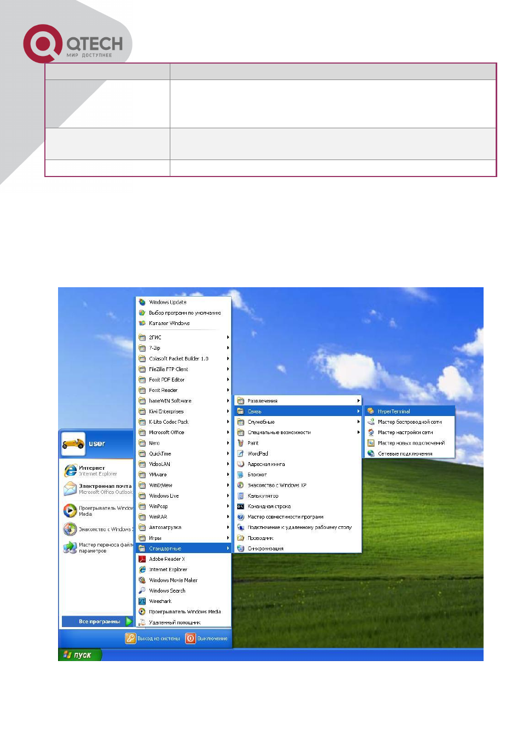Viewport: 523px width, 740px height.
Task: Launch Internet Explorer from the programs list
Action: [x=183, y=570]
